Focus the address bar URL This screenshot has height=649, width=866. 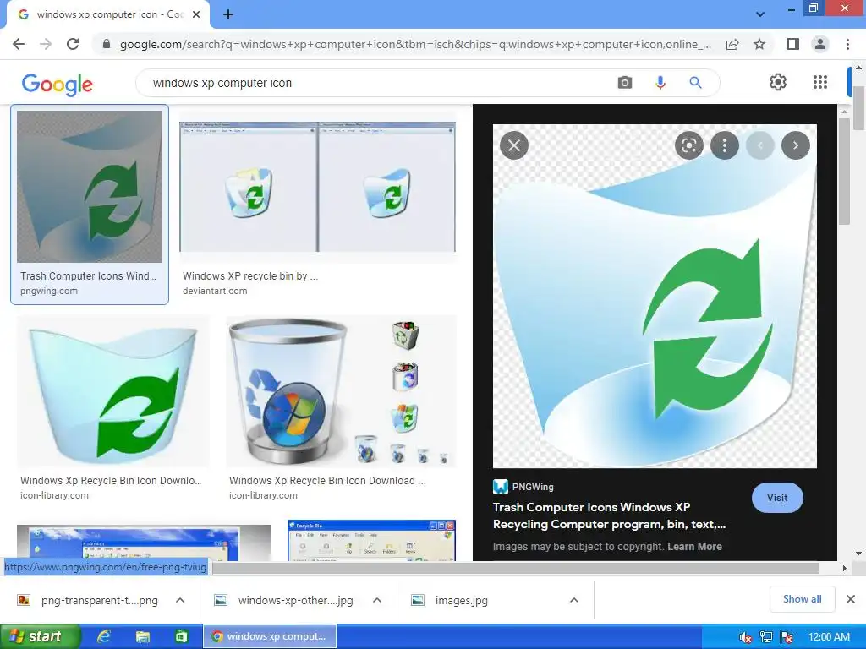click(x=415, y=44)
